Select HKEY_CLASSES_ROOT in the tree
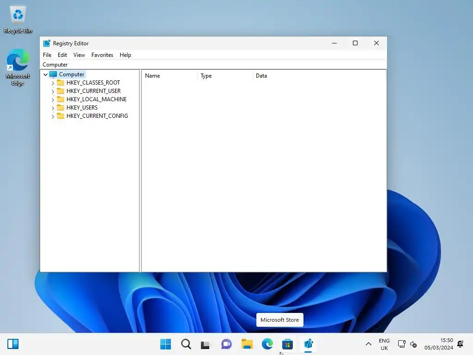Viewport: 473px width, 355px height. (x=93, y=83)
